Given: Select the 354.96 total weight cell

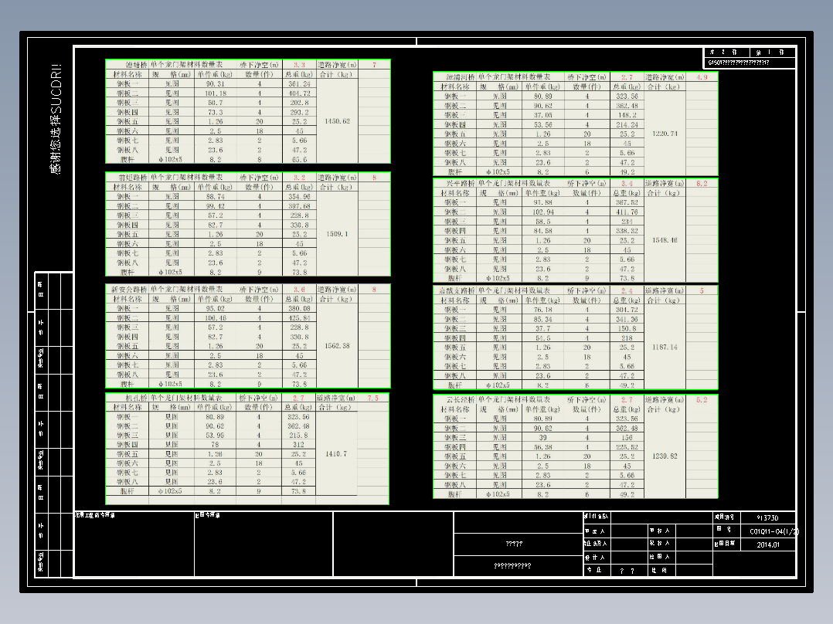Looking at the screenshot, I should tap(299, 196).
